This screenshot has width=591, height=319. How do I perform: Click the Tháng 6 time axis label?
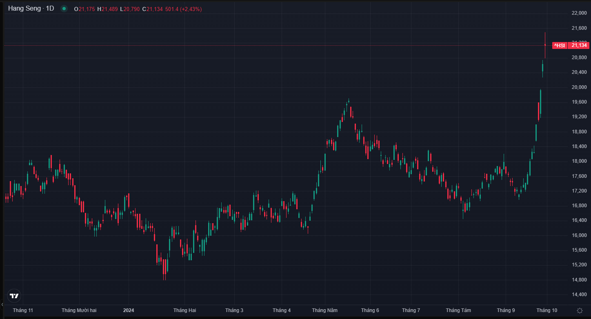(370, 310)
